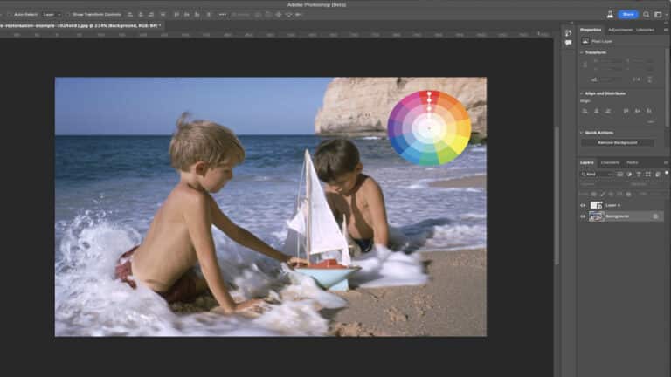Open the workspace switcher icon
The image size is (671, 377).
[658, 15]
